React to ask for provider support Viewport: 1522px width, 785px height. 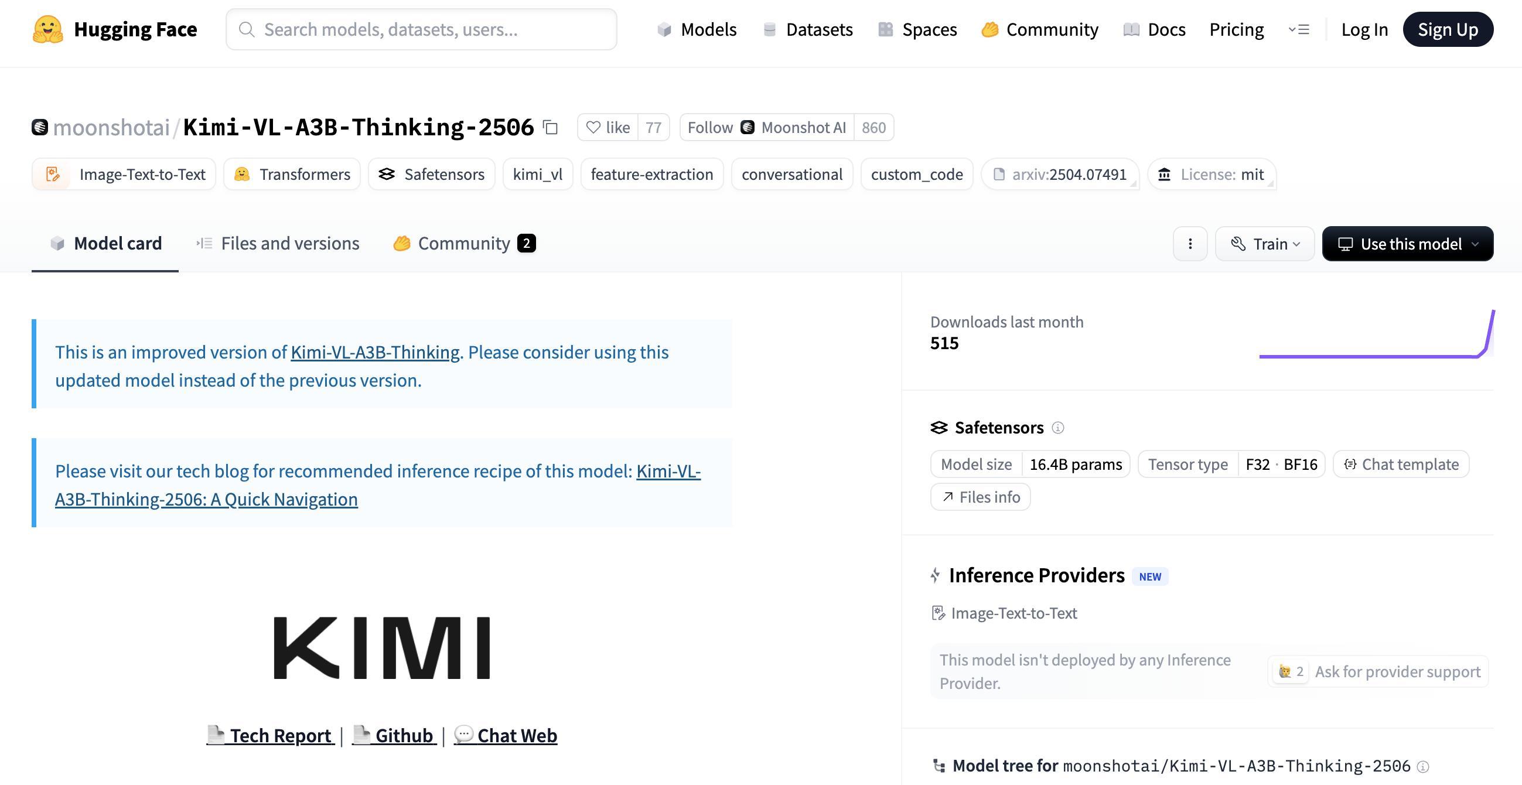point(1291,671)
